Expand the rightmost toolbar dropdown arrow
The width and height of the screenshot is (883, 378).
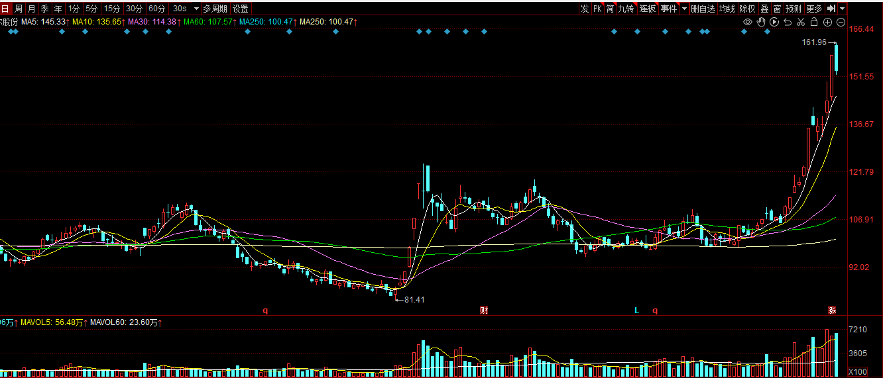tap(842, 9)
